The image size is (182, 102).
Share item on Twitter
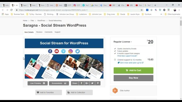pos(92,83)
